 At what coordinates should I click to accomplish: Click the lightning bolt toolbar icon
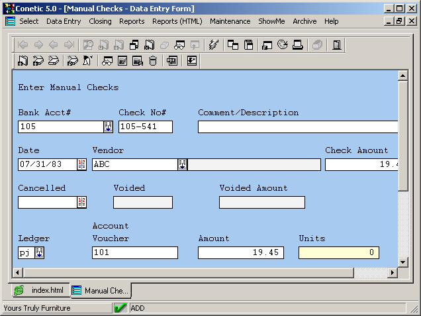(x=212, y=45)
